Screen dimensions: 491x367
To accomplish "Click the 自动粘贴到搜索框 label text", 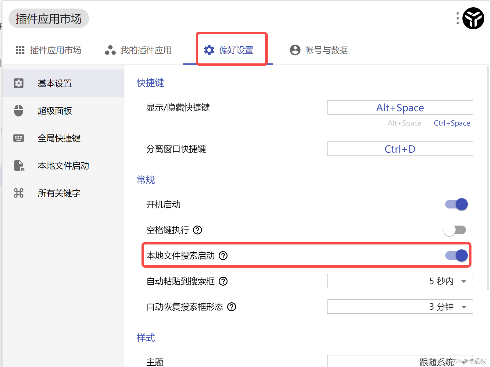I will 181,281.
